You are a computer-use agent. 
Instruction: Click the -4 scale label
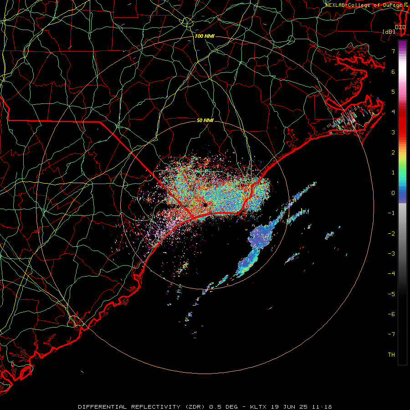(391, 274)
